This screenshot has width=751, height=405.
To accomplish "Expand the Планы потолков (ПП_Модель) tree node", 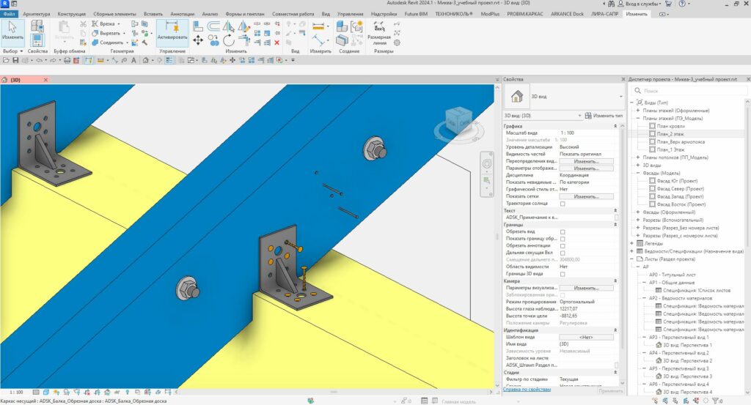I will tap(638, 157).
